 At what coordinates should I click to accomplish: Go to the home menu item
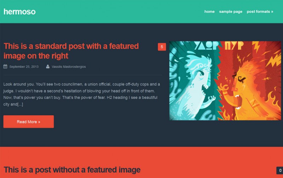209,12
